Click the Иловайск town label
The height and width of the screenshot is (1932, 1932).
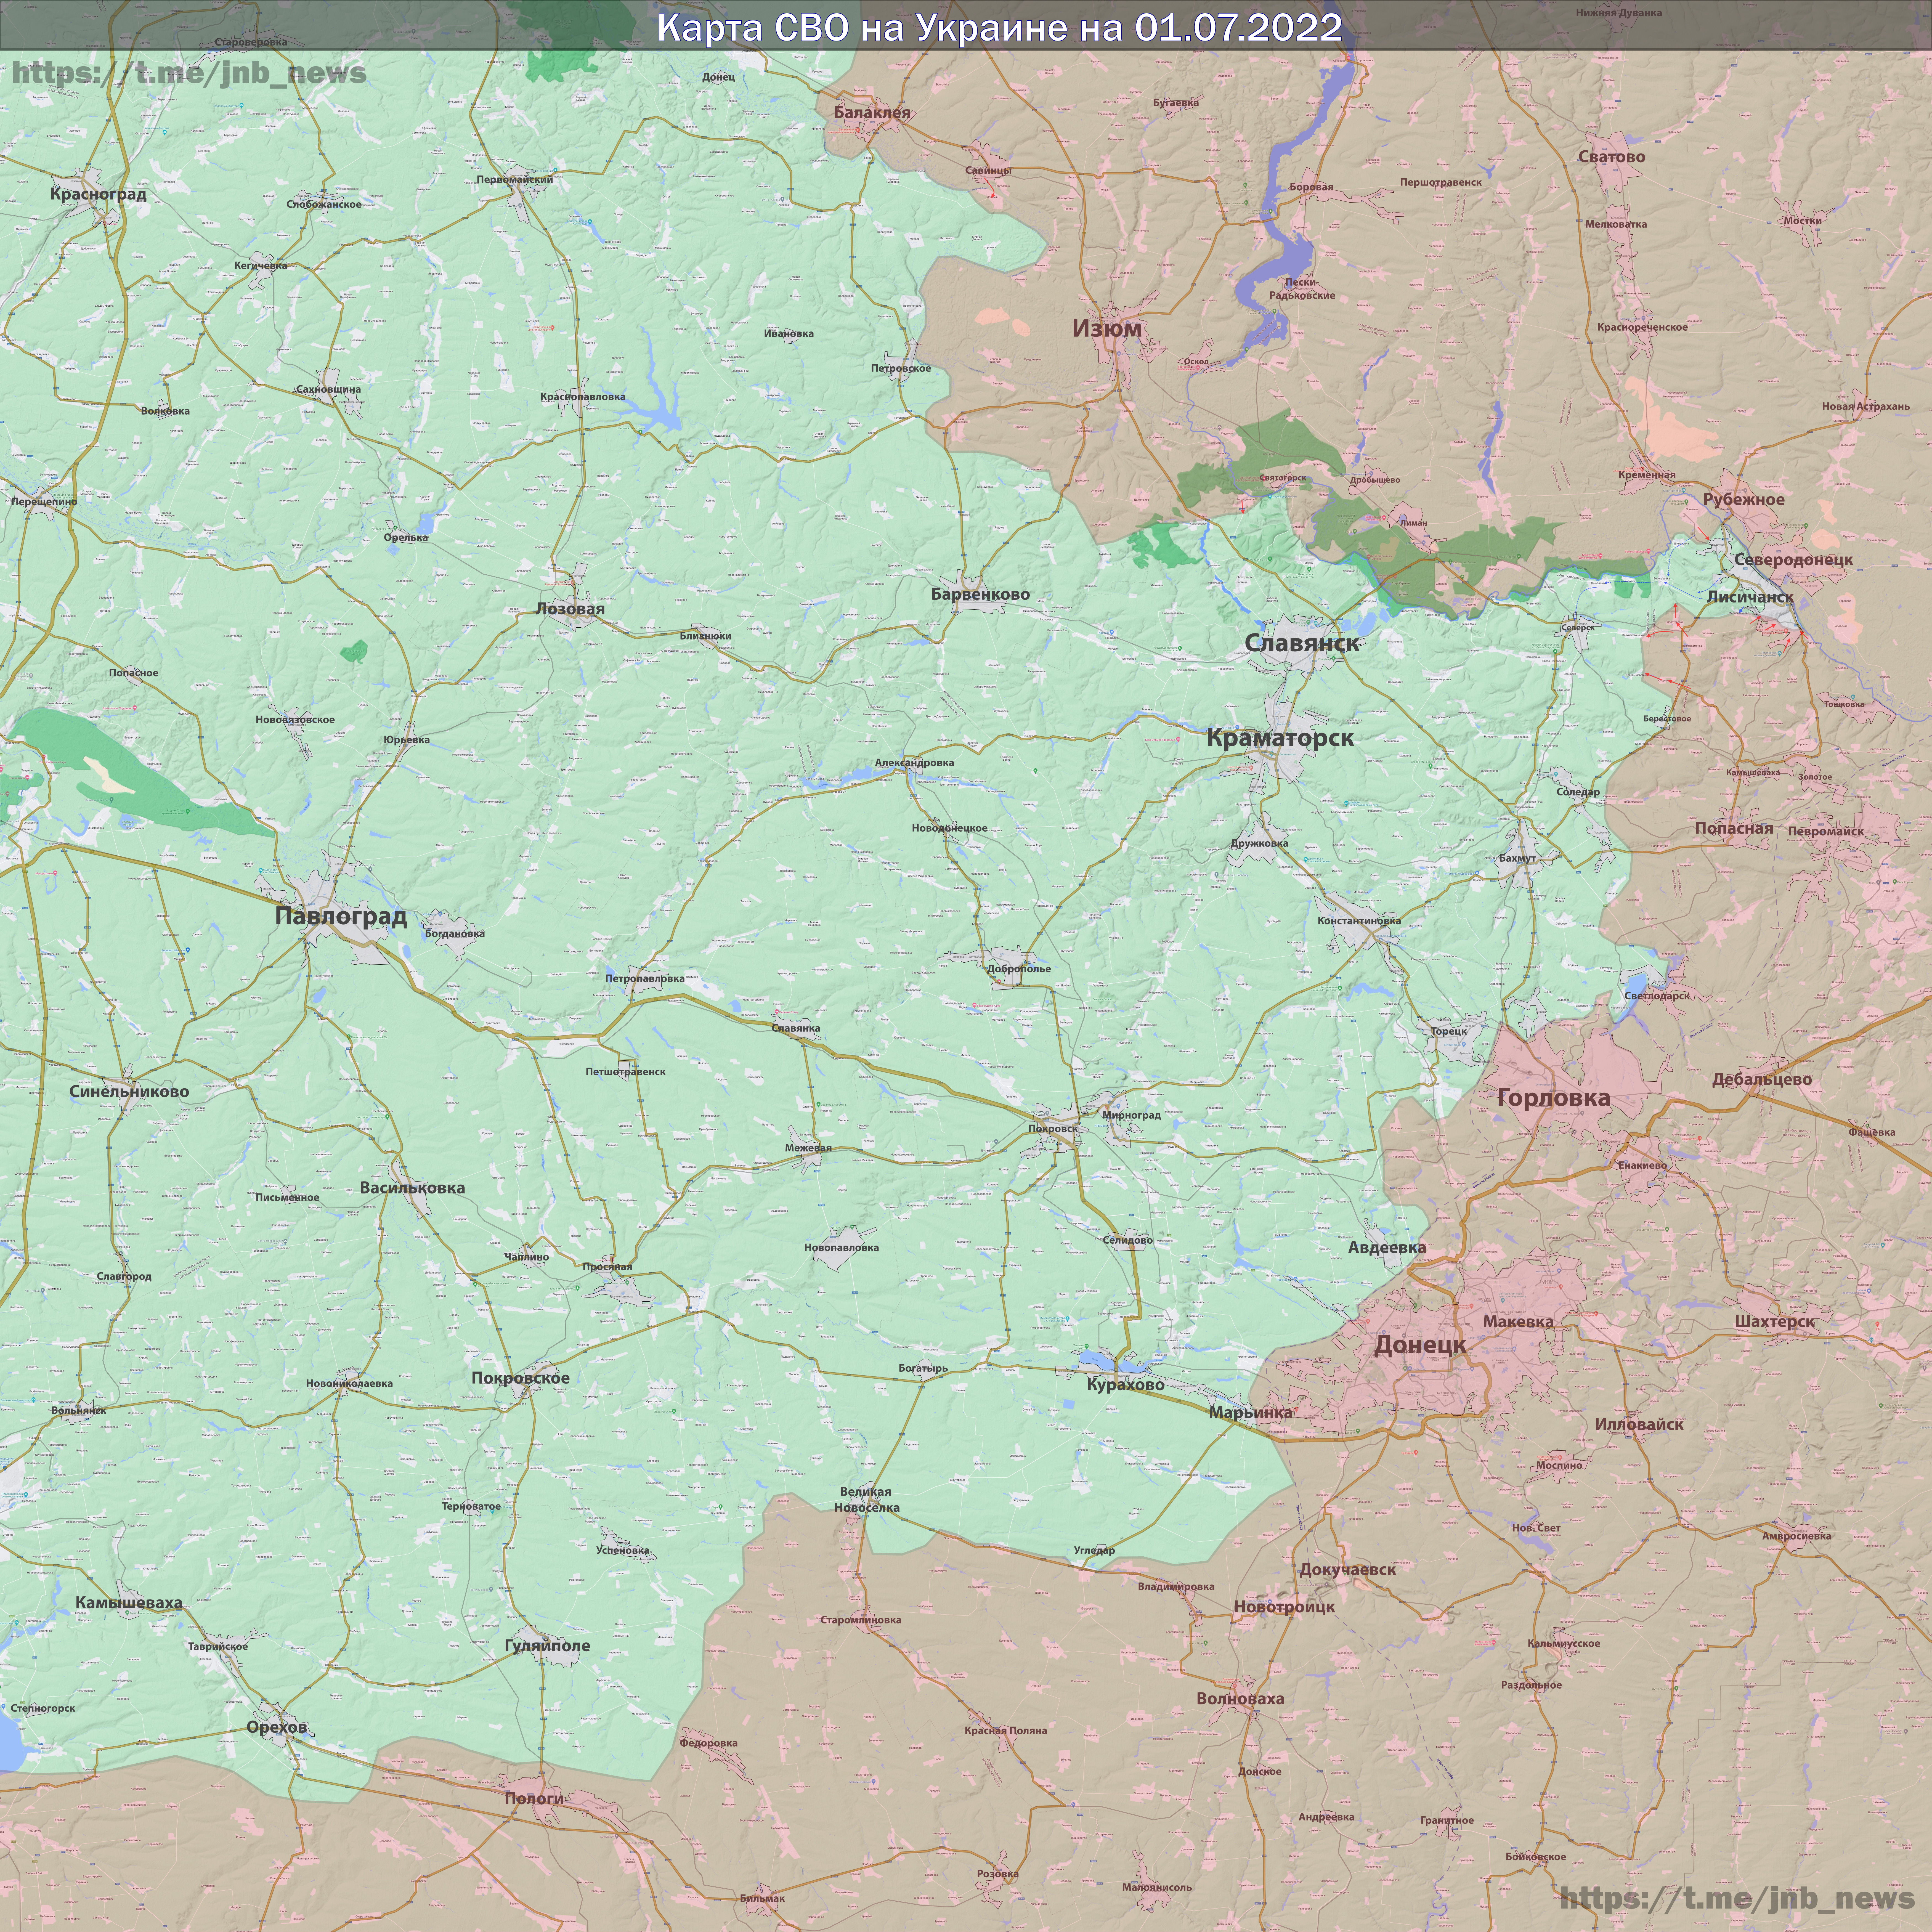1639,1424
